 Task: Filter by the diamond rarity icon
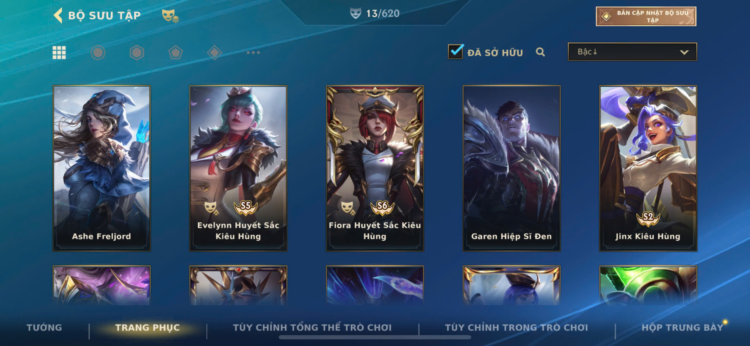click(214, 53)
